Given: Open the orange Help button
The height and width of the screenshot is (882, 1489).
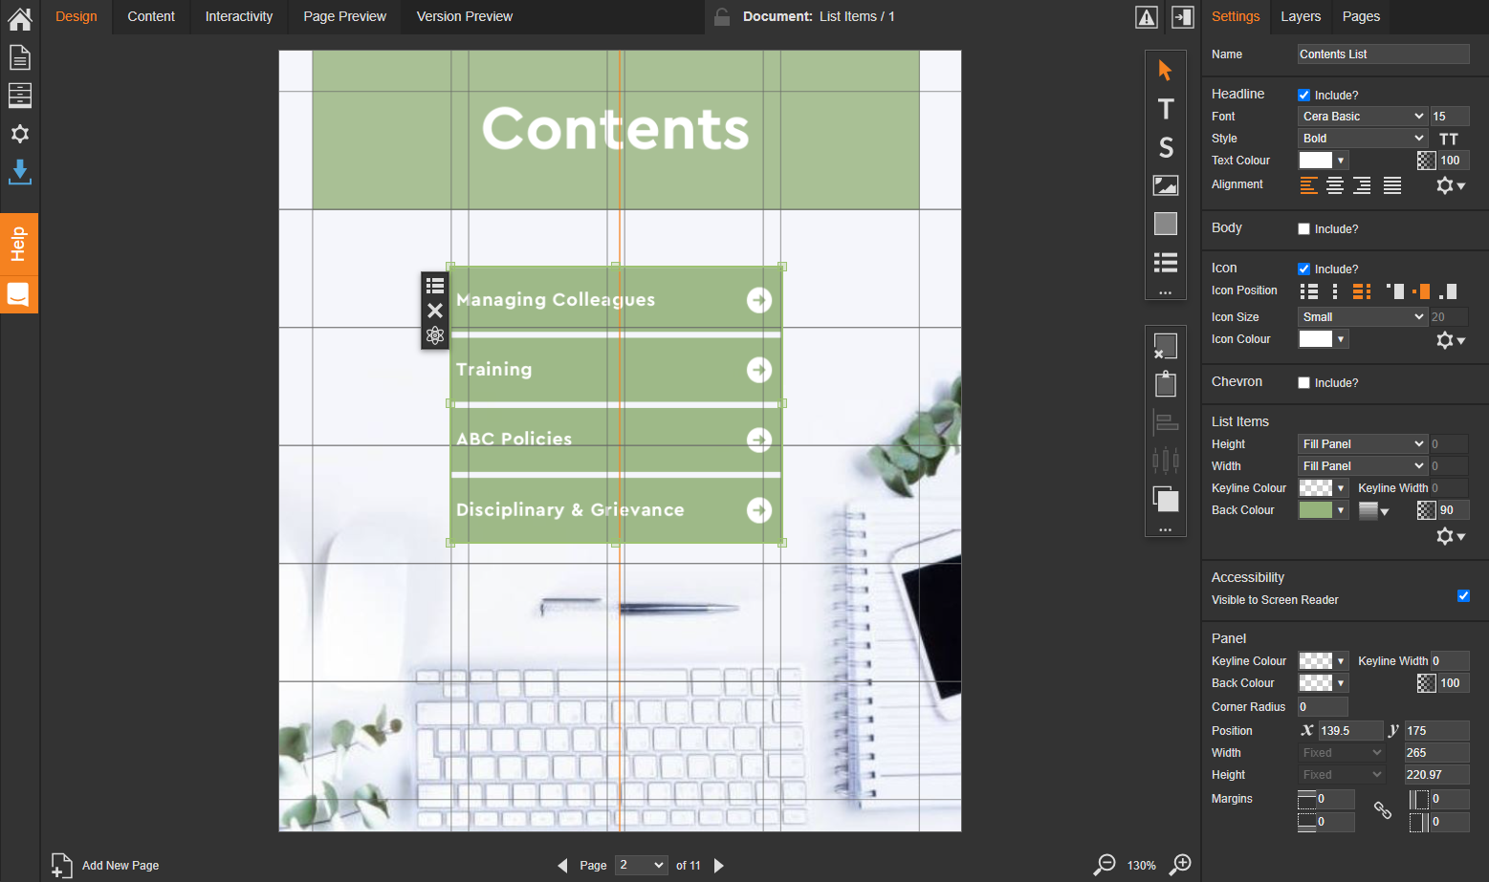Looking at the screenshot, I should pos(18,244).
